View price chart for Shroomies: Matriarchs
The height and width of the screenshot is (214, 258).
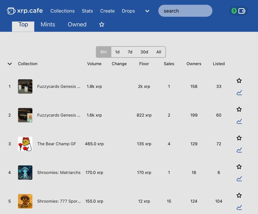[x=239, y=178]
